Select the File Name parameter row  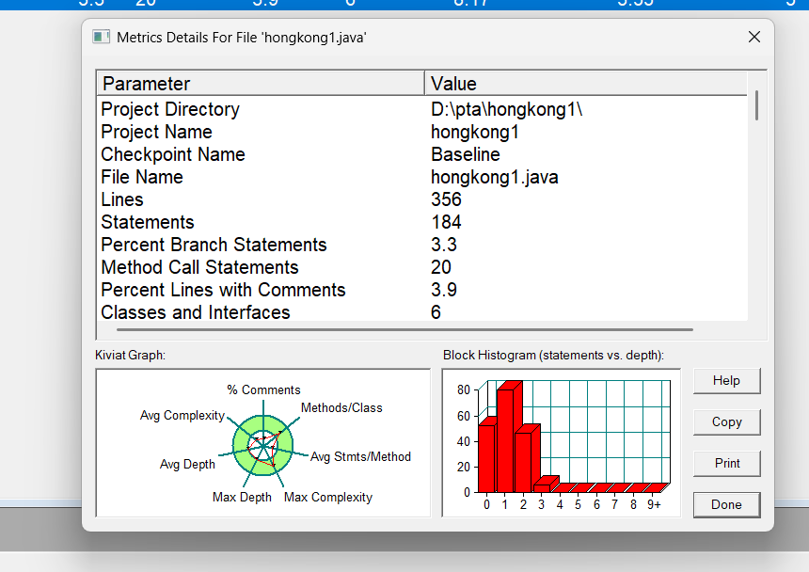click(422, 178)
